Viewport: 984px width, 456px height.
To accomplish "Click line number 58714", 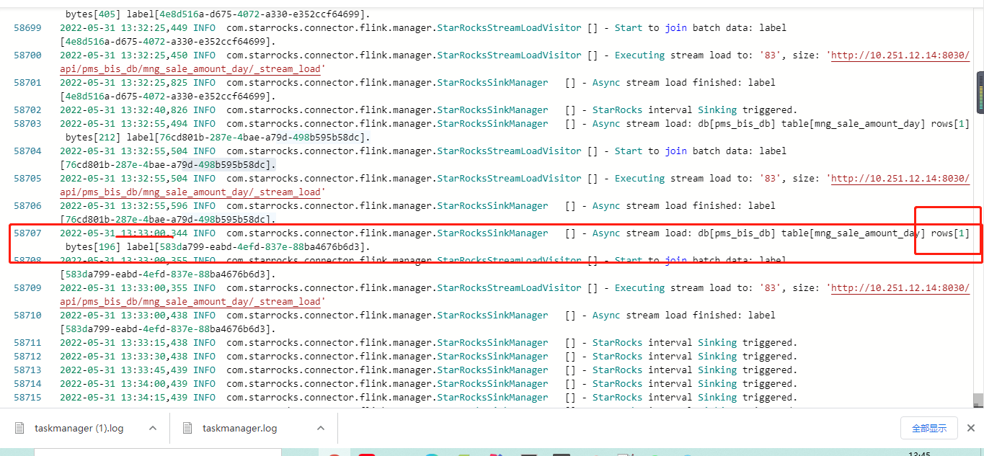I will 27,383.
